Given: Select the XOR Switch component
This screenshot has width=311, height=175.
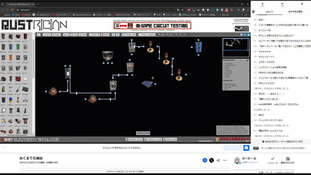Looking at the screenshot, I should point(10,69).
